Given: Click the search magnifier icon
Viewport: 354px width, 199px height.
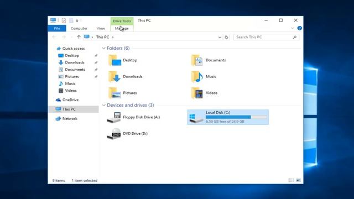Looking at the screenshot, I should pyautogui.click(x=294, y=37).
